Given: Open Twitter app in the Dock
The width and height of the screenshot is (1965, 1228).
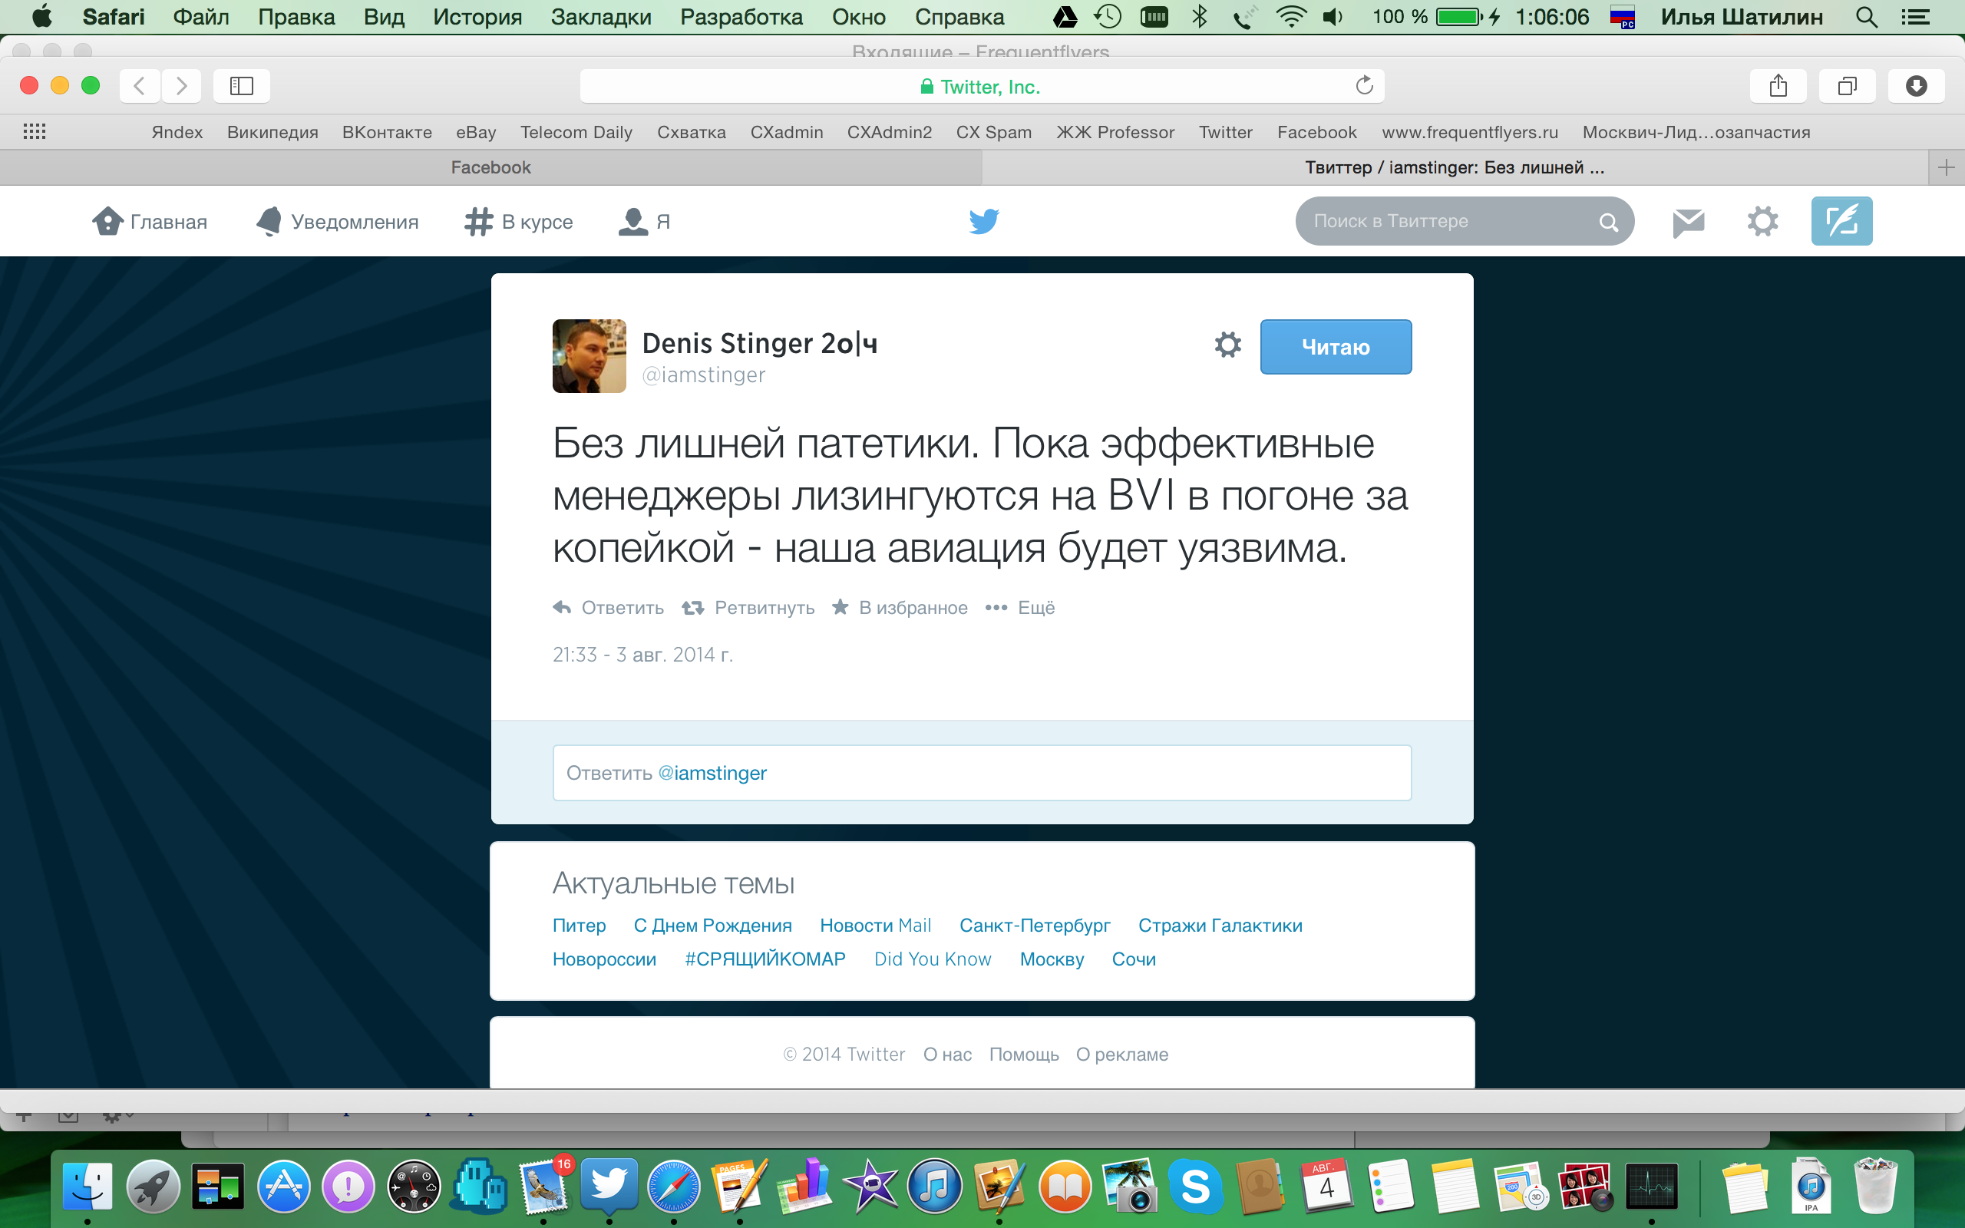Looking at the screenshot, I should pyautogui.click(x=609, y=1187).
